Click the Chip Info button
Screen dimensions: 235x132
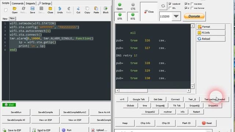(x=145, y=123)
